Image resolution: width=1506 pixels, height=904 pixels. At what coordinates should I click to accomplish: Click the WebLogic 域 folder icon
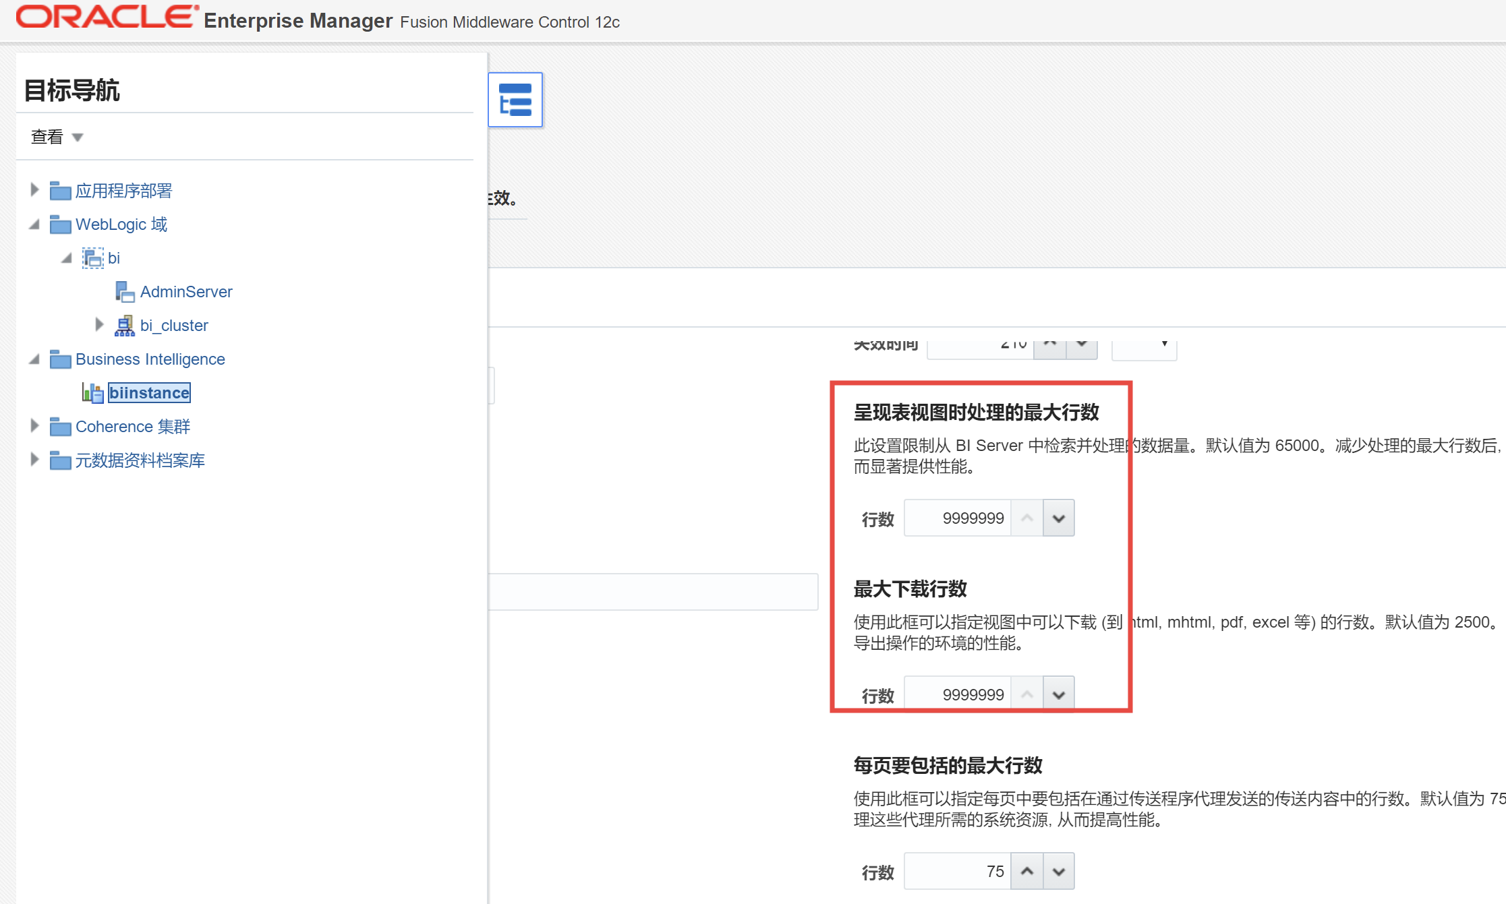coord(60,224)
